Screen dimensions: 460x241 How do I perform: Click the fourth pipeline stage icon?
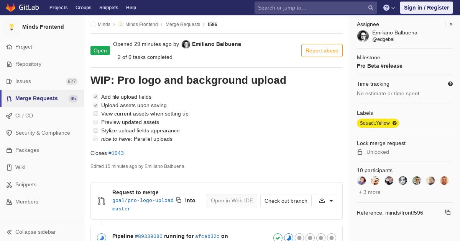coord(310,238)
